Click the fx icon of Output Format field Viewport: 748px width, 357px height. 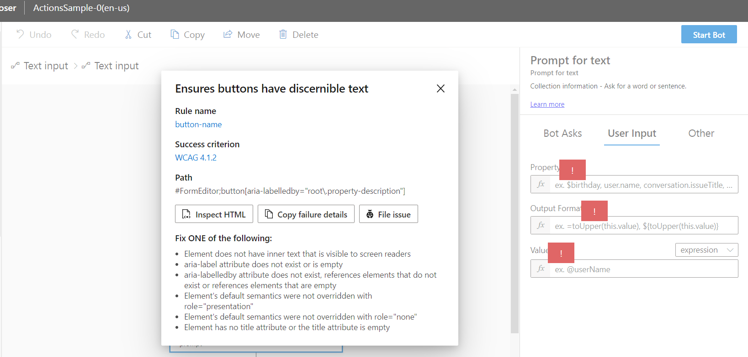click(x=541, y=226)
